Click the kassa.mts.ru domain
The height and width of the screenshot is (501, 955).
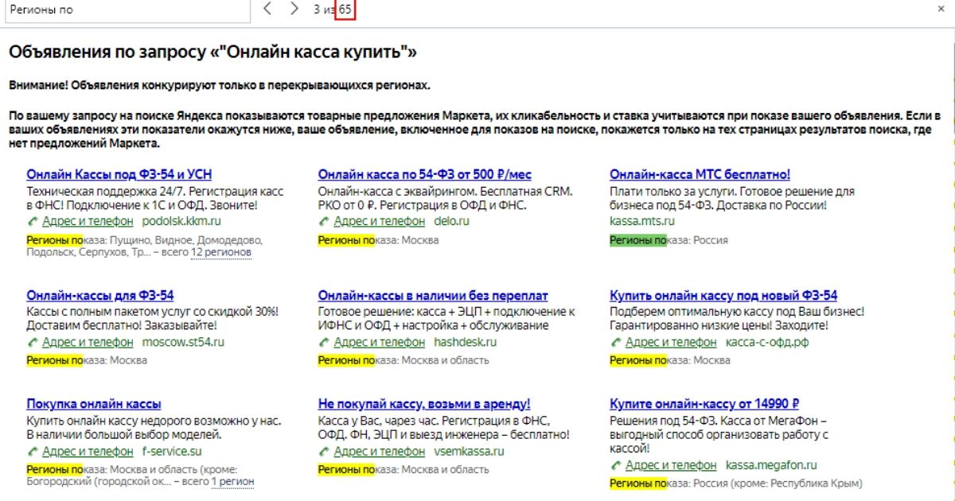coord(641,222)
